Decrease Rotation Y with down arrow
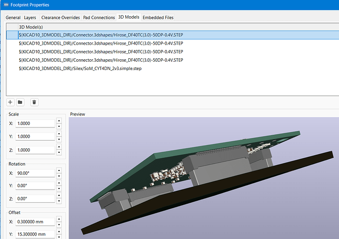Screen dimensions: 339x239 [x=59, y=189]
